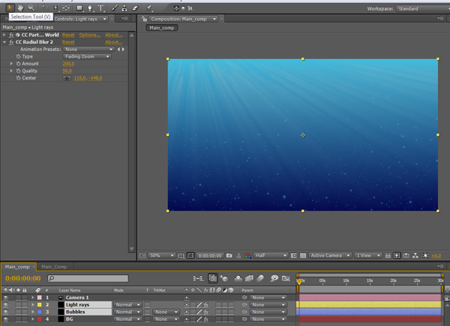
Task: Open the Active Camera view dropdown
Action: [x=330, y=256]
